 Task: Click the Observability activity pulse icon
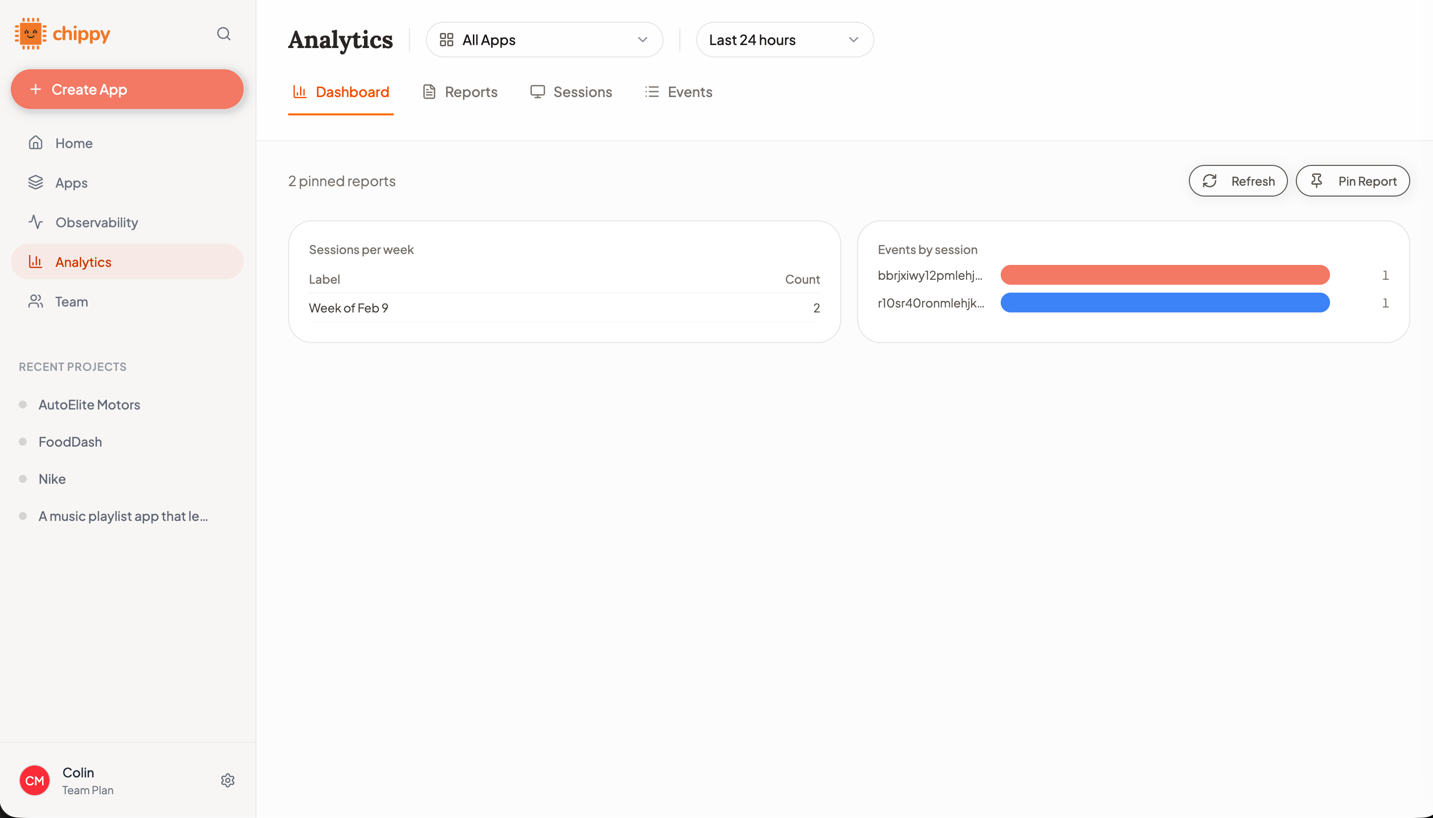pyautogui.click(x=35, y=222)
